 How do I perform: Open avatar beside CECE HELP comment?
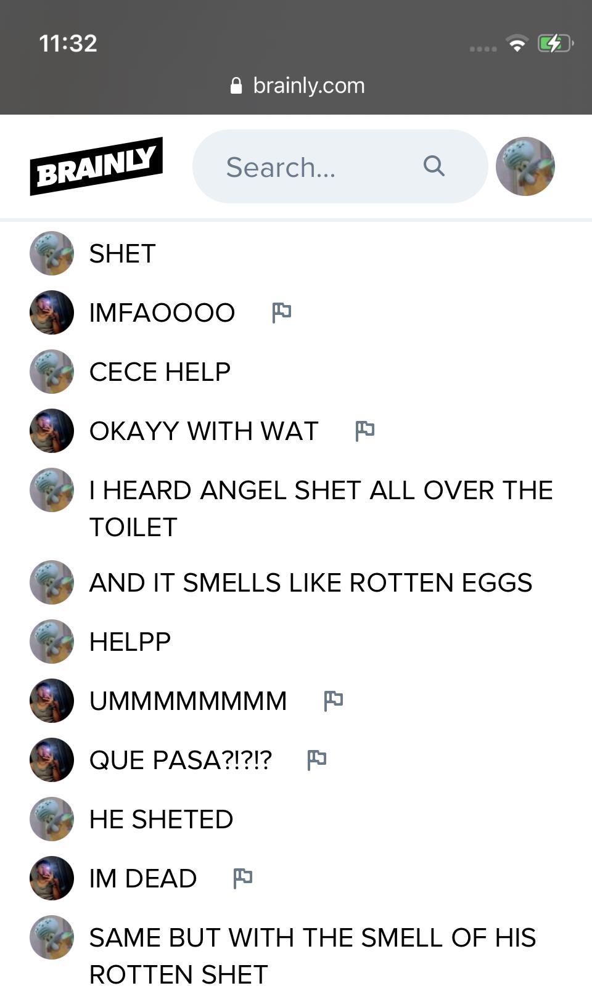pos(52,372)
